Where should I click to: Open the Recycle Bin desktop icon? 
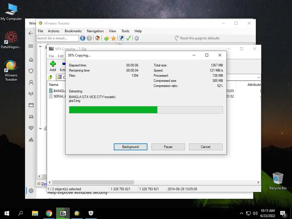click(278, 181)
